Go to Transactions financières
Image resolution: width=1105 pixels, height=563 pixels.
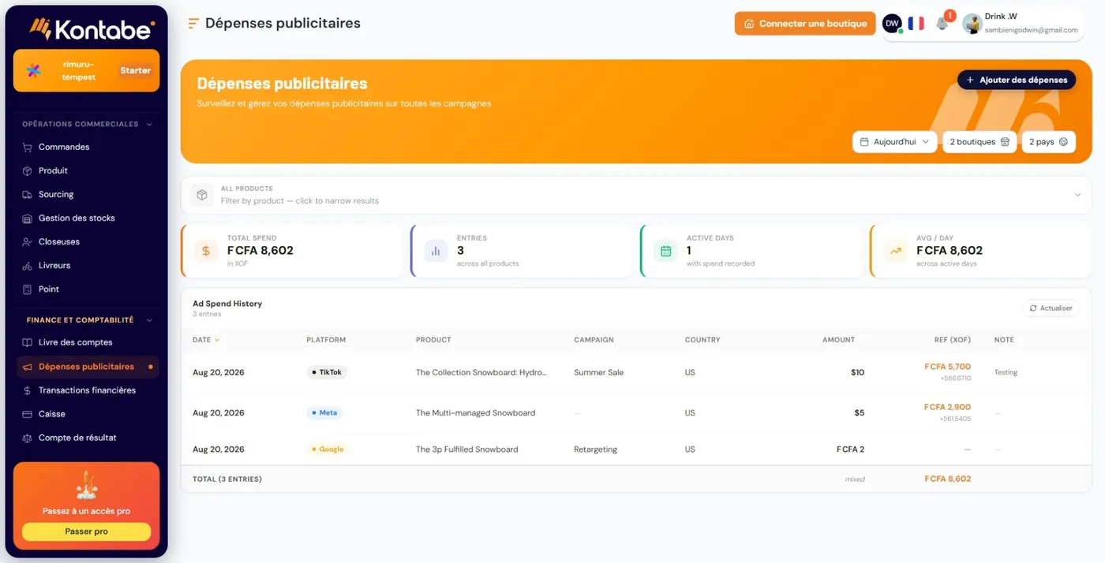(x=87, y=390)
